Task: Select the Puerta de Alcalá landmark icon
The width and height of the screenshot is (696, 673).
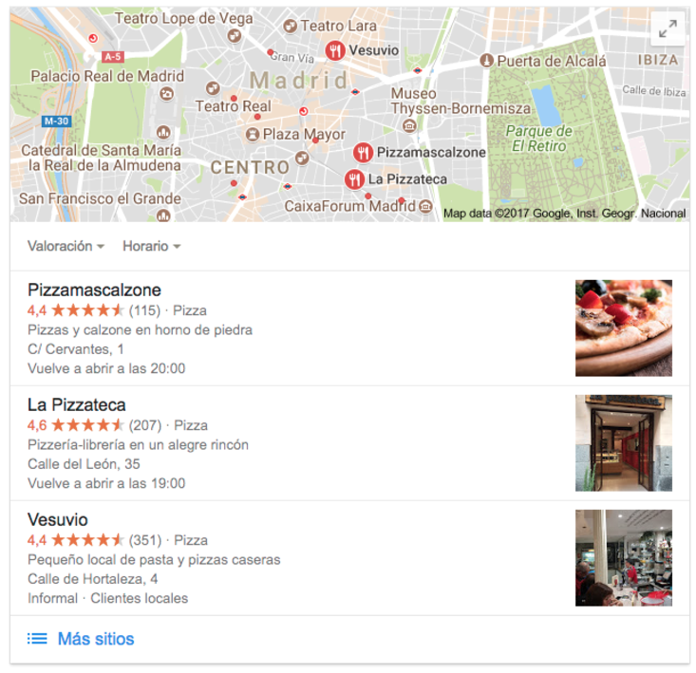Action: click(486, 60)
